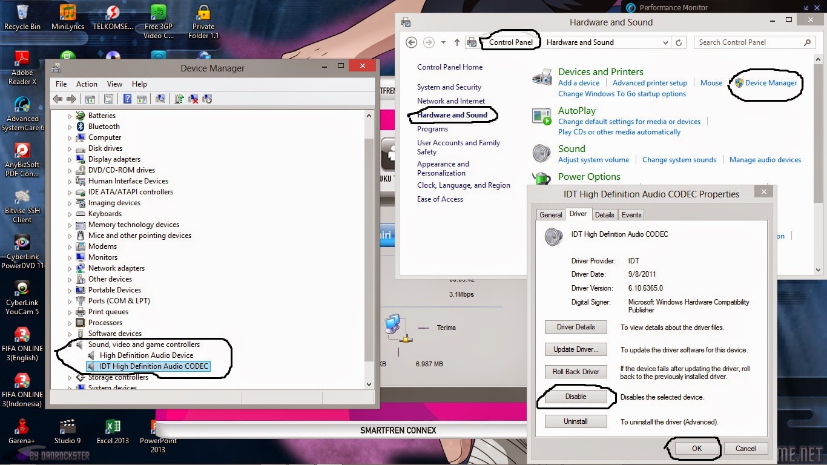This screenshot has width=827, height=465.
Task: Switch to Events tab in CODEC Properties
Action: pos(631,215)
